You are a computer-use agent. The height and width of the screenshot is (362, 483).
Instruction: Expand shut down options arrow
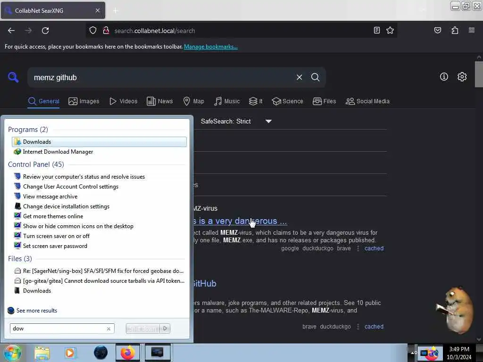point(165,329)
